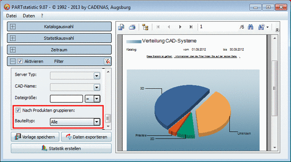Image resolution: width=291 pixels, height=162 pixels.
Task: Open the zoom level dropdown arrow
Action: (x=267, y=27)
